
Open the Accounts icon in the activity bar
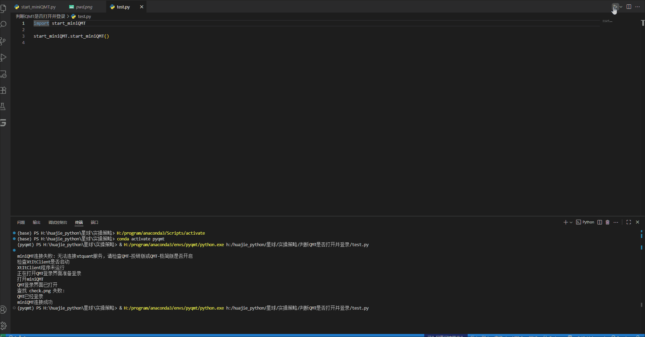click(4, 309)
